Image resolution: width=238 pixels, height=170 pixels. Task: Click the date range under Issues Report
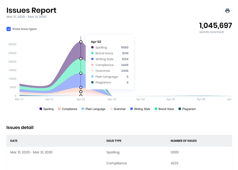pyautogui.click(x=26, y=17)
